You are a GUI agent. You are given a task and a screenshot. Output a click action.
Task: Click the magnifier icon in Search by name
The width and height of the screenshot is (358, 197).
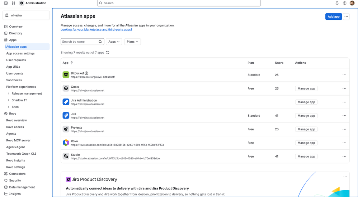pos(100,42)
